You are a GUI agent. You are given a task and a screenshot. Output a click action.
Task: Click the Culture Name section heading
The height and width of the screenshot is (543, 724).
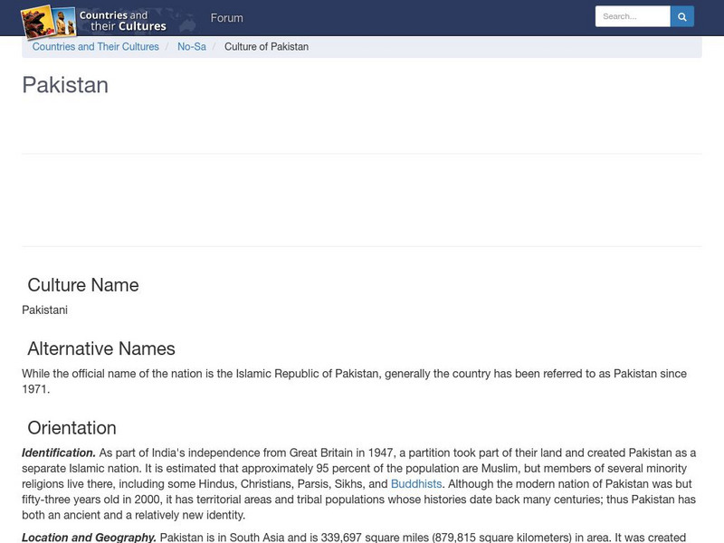click(x=81, y=285)
